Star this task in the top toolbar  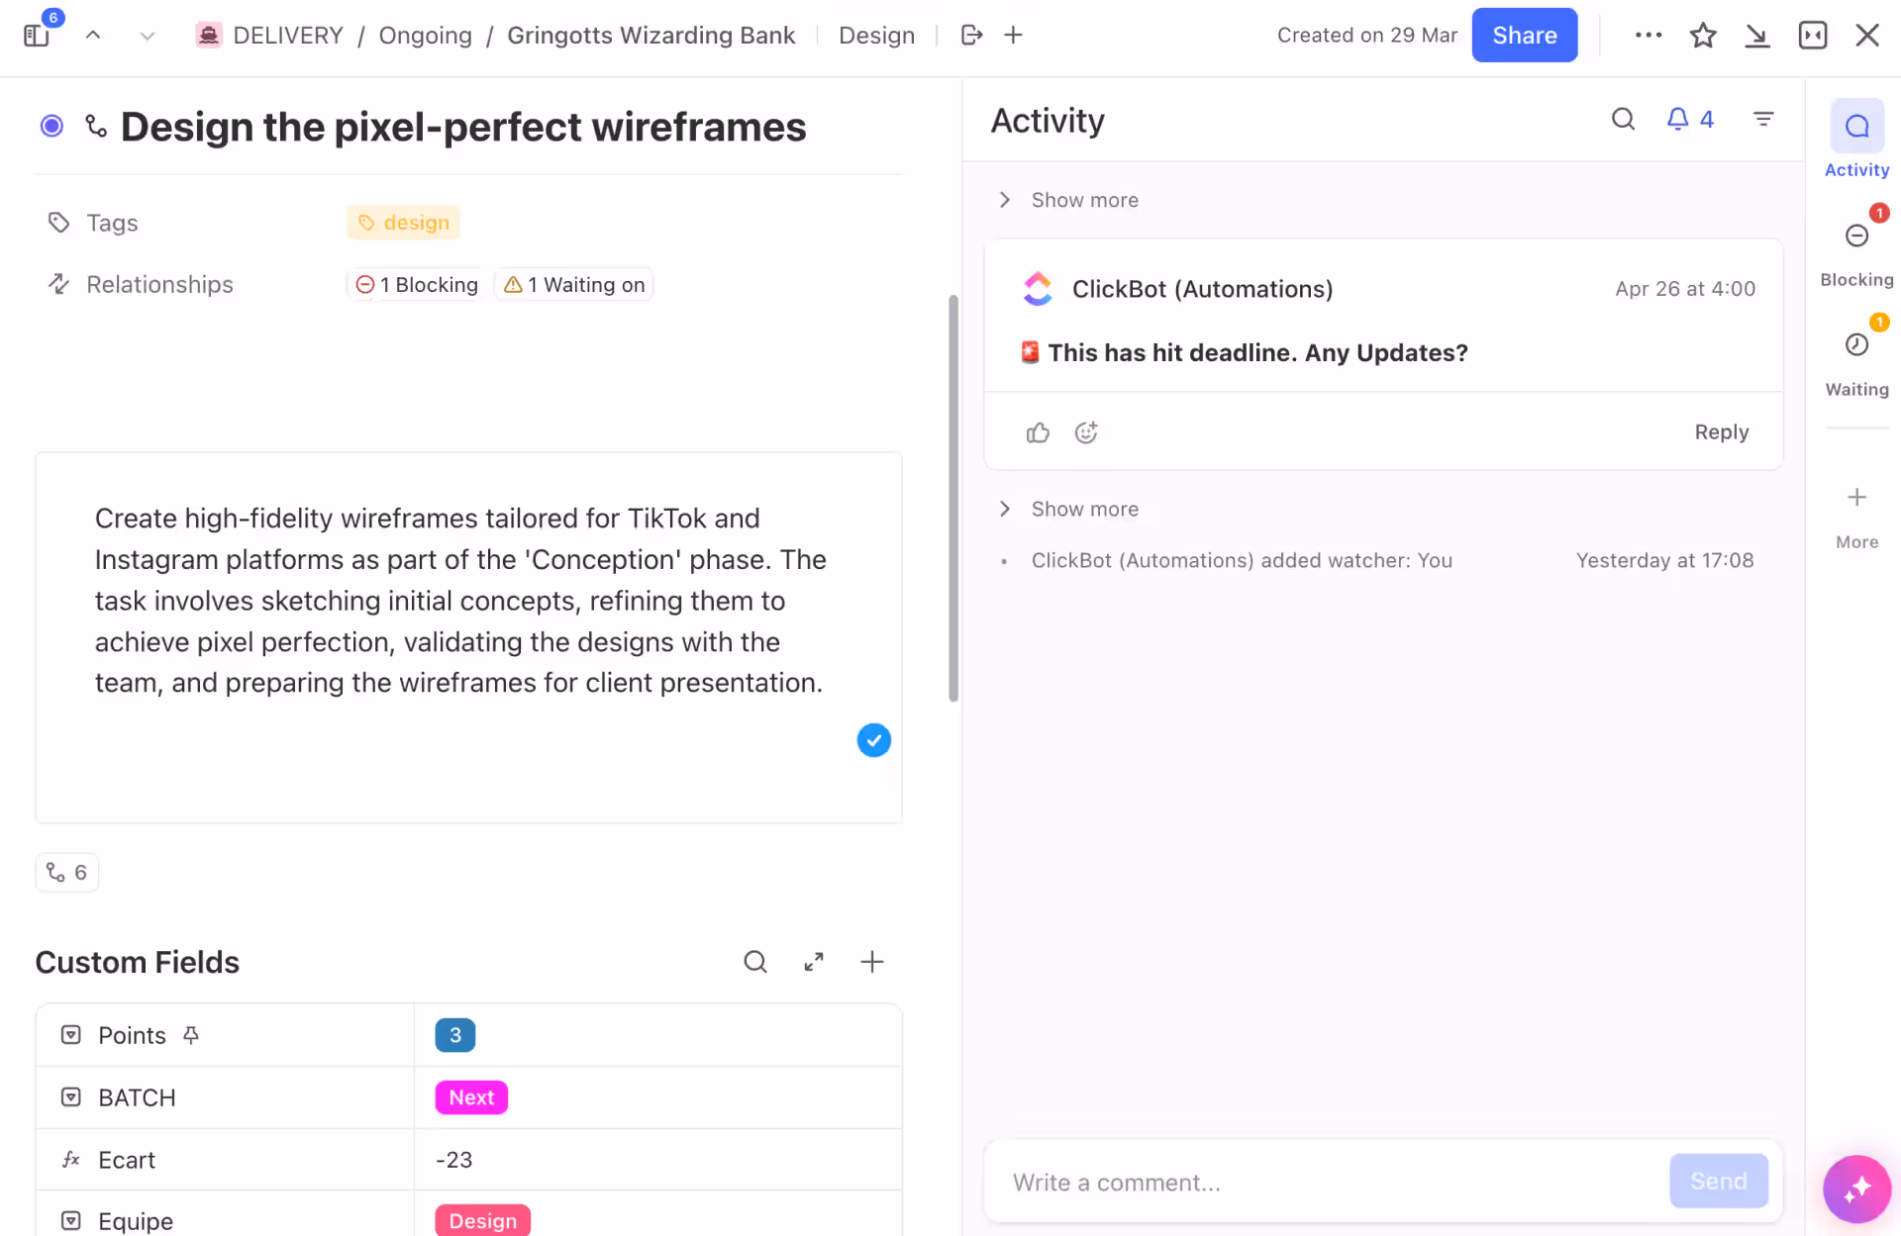(x=1704, y=35)
